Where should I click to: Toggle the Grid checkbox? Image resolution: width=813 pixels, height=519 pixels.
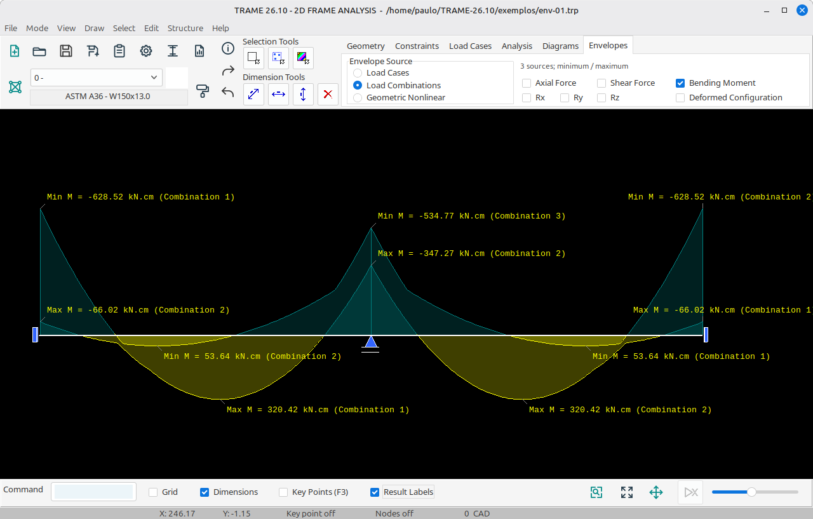(153, 492)
